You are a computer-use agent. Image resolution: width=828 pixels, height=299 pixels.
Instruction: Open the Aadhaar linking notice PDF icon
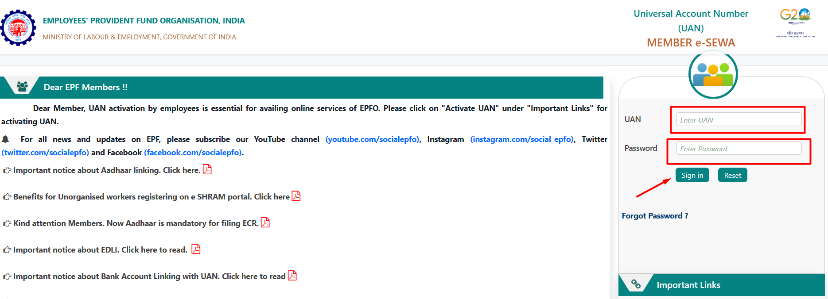(x=207, y=169)
